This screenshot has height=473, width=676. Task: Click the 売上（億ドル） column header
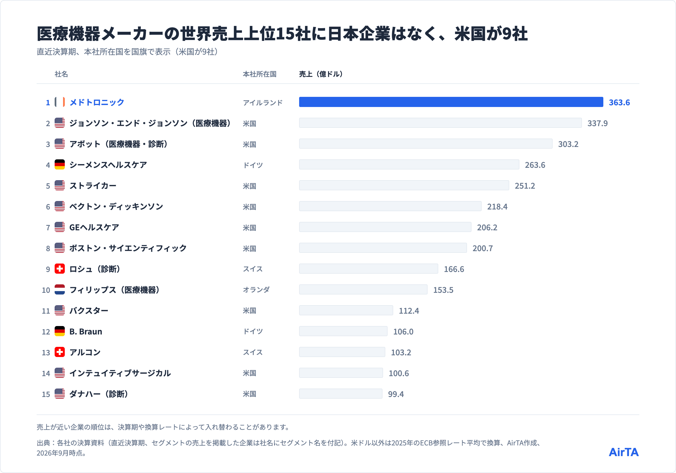(x=321, y=74)
